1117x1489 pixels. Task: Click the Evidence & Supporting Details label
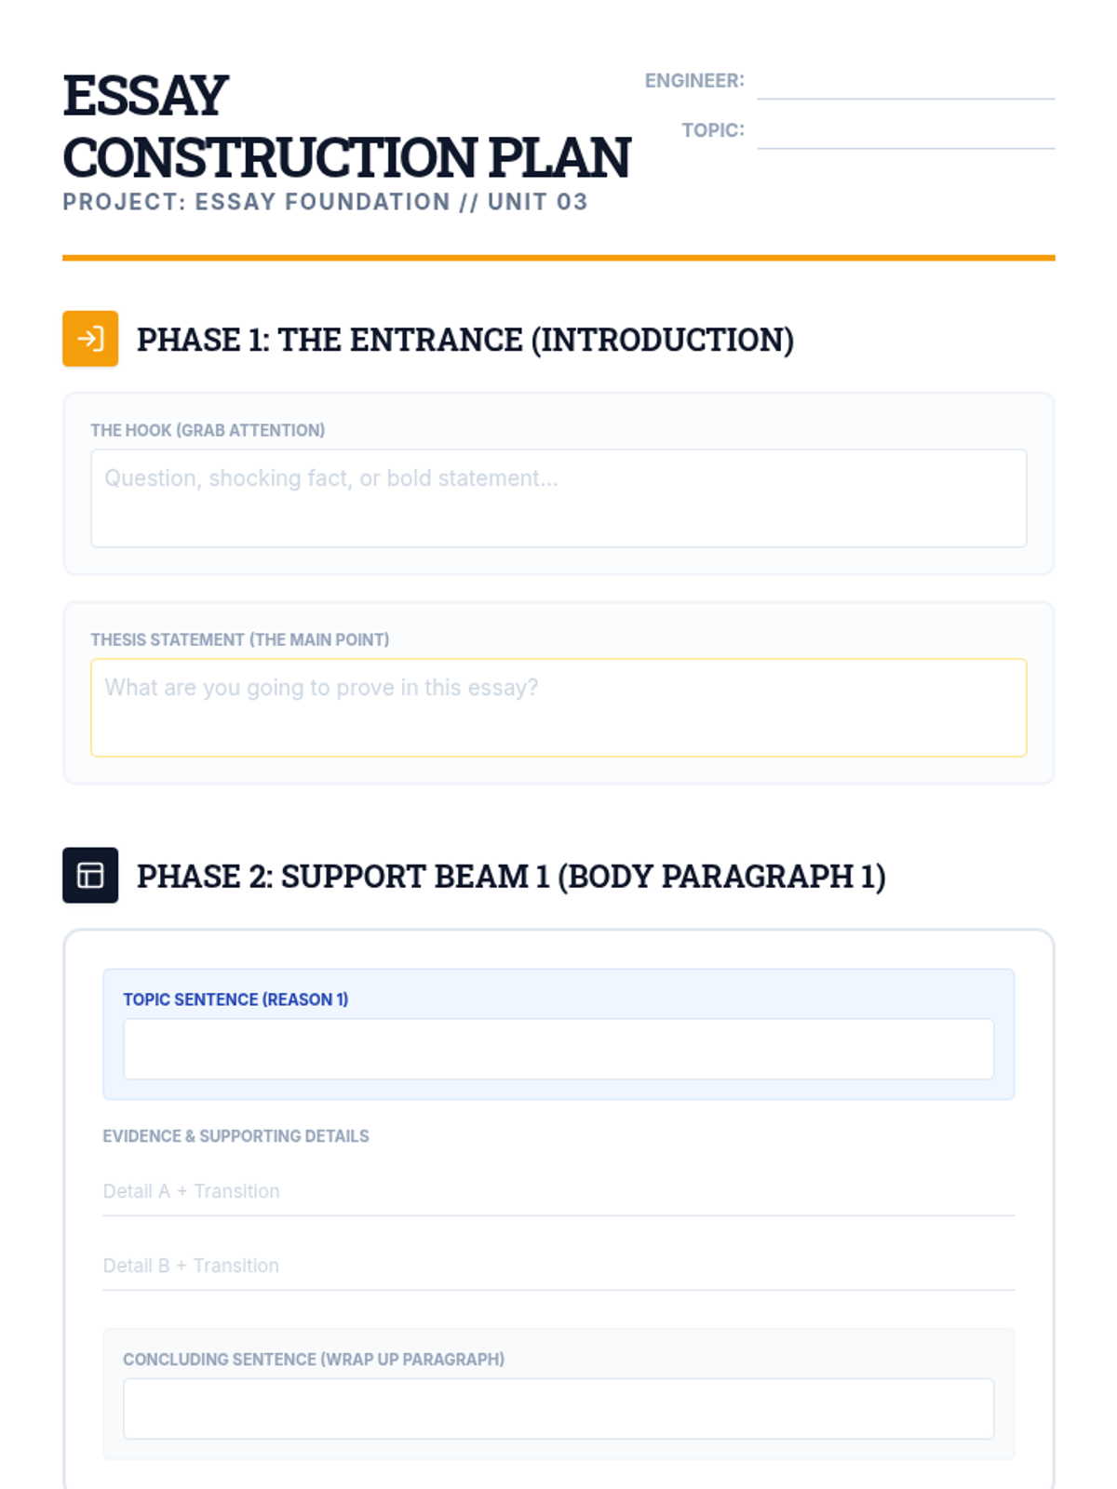236,1136
